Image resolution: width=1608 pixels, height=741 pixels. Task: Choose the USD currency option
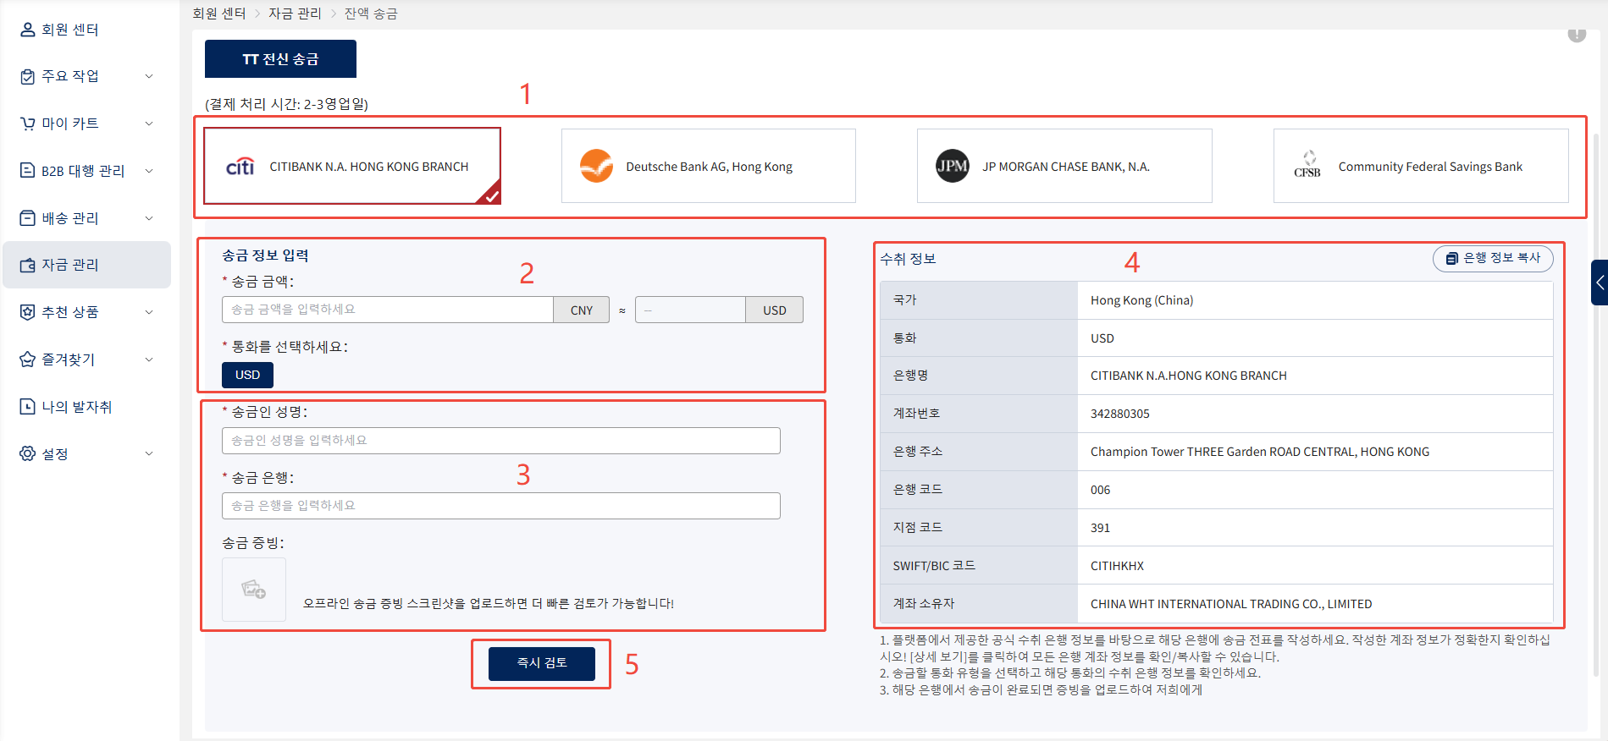tap(247, 375)
